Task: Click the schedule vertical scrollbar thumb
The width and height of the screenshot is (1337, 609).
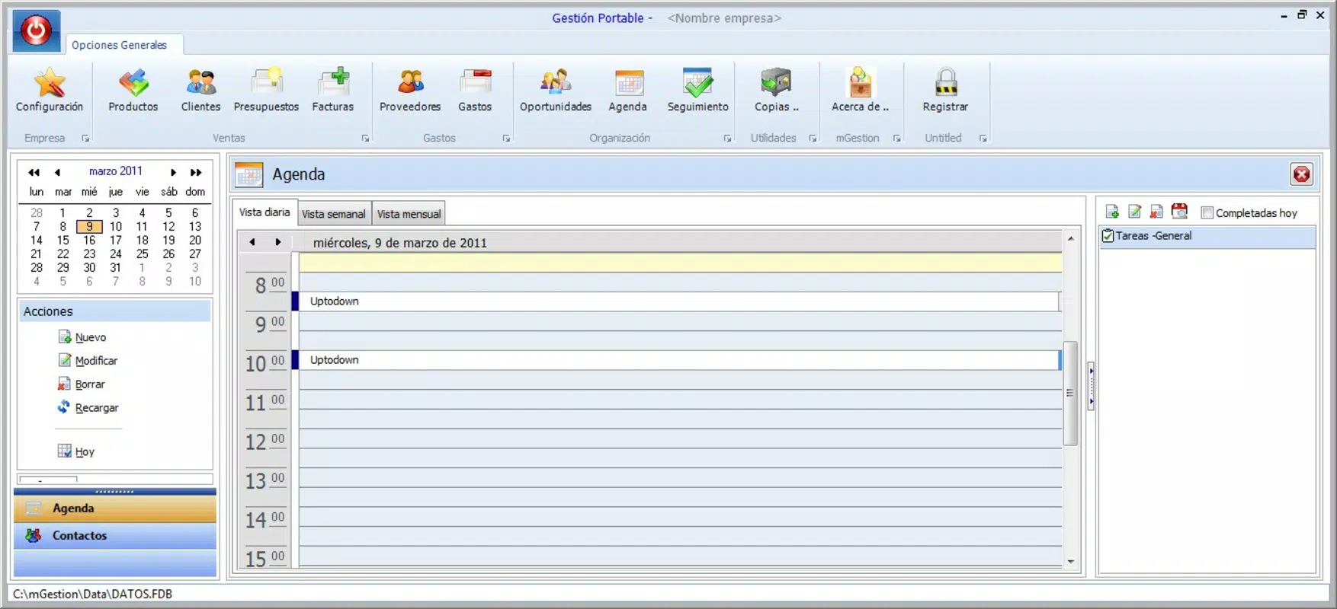Action: (1070, 393)
